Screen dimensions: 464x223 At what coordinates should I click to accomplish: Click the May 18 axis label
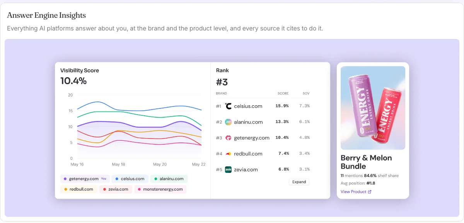click(x=119, y=164)
